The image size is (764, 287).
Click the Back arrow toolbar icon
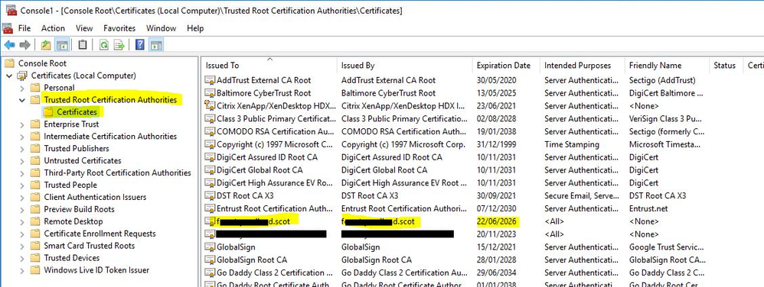(x=9, y=45)
